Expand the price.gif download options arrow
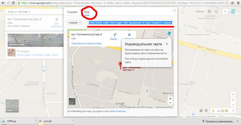 pyautogui.click(x=72, y=121)
